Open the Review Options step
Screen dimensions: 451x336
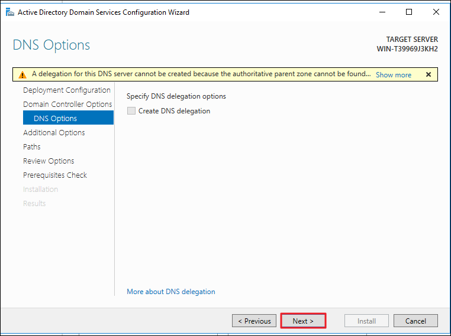pyautogui.click(x=49, y=161)
